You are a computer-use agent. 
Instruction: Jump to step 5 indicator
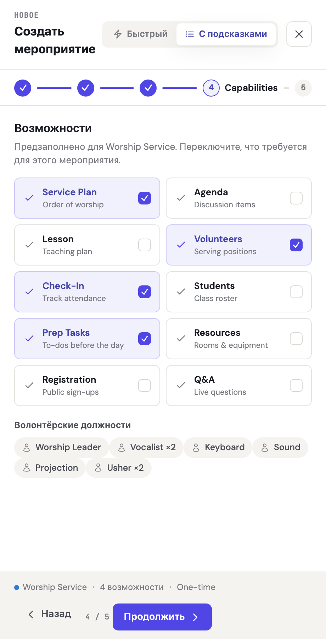click(303, 88)
